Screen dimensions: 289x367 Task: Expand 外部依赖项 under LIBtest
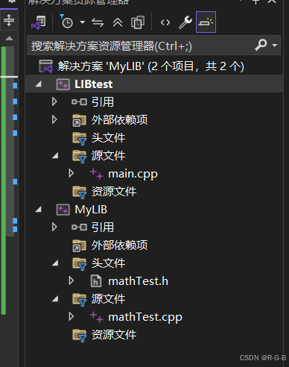click(54, 119)
